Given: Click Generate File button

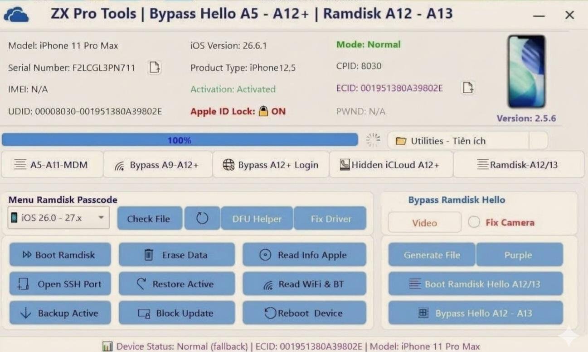Looking at the screenshot, I should point(432,255).
